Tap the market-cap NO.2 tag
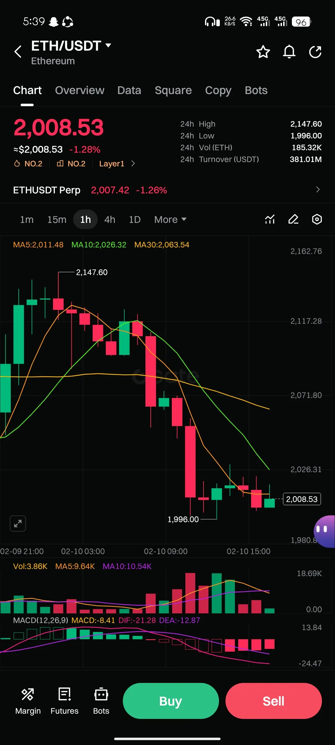 coord(71,164)
